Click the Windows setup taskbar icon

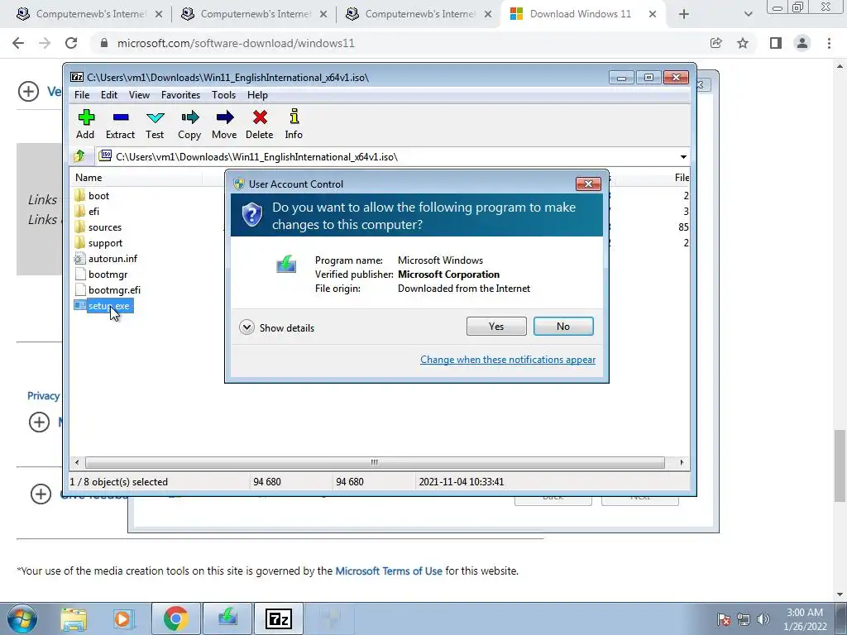(227, 618)
